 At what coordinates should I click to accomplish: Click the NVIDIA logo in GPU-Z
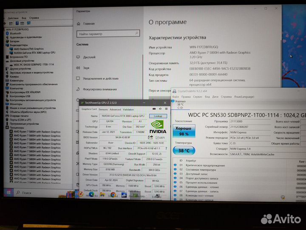click(157, 125)
